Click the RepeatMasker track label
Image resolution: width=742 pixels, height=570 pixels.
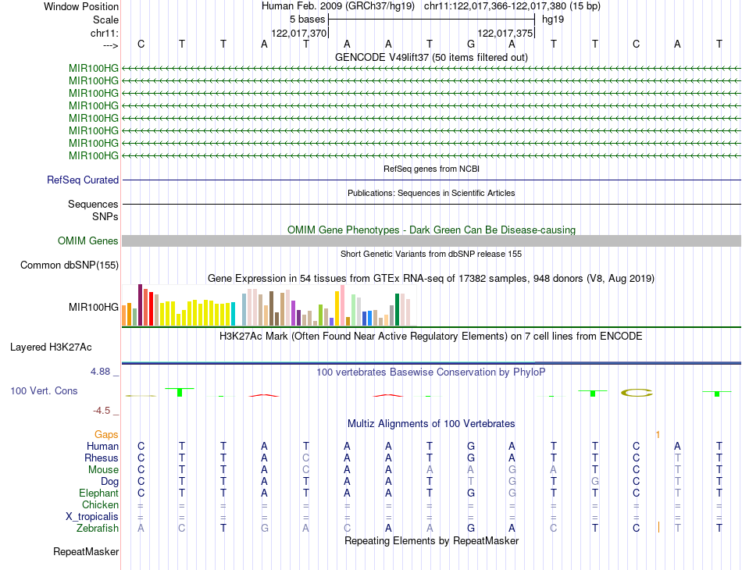(x=86, y=551)
